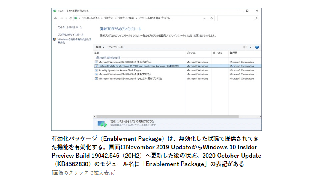This screenshot has height=180, width=312.
Task: Select Feature Update to Windows 10 20H2 row
Action: (139, 66)
